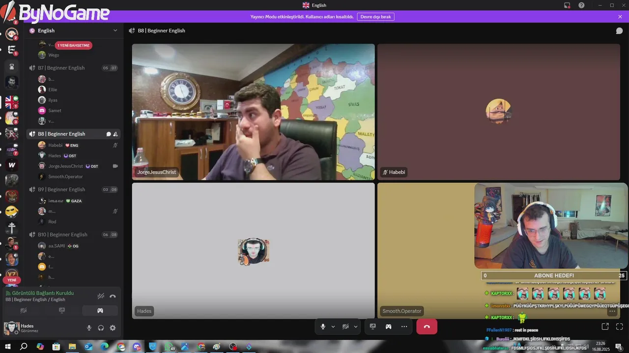
Task: Click Hades participant tile
Action: pos(253,251)
